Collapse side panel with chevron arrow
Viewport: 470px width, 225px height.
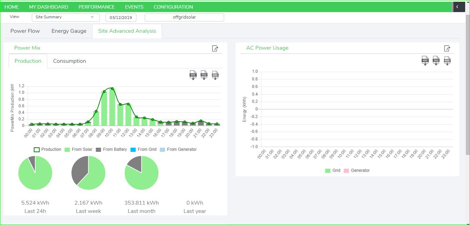[x=457, y=7]
